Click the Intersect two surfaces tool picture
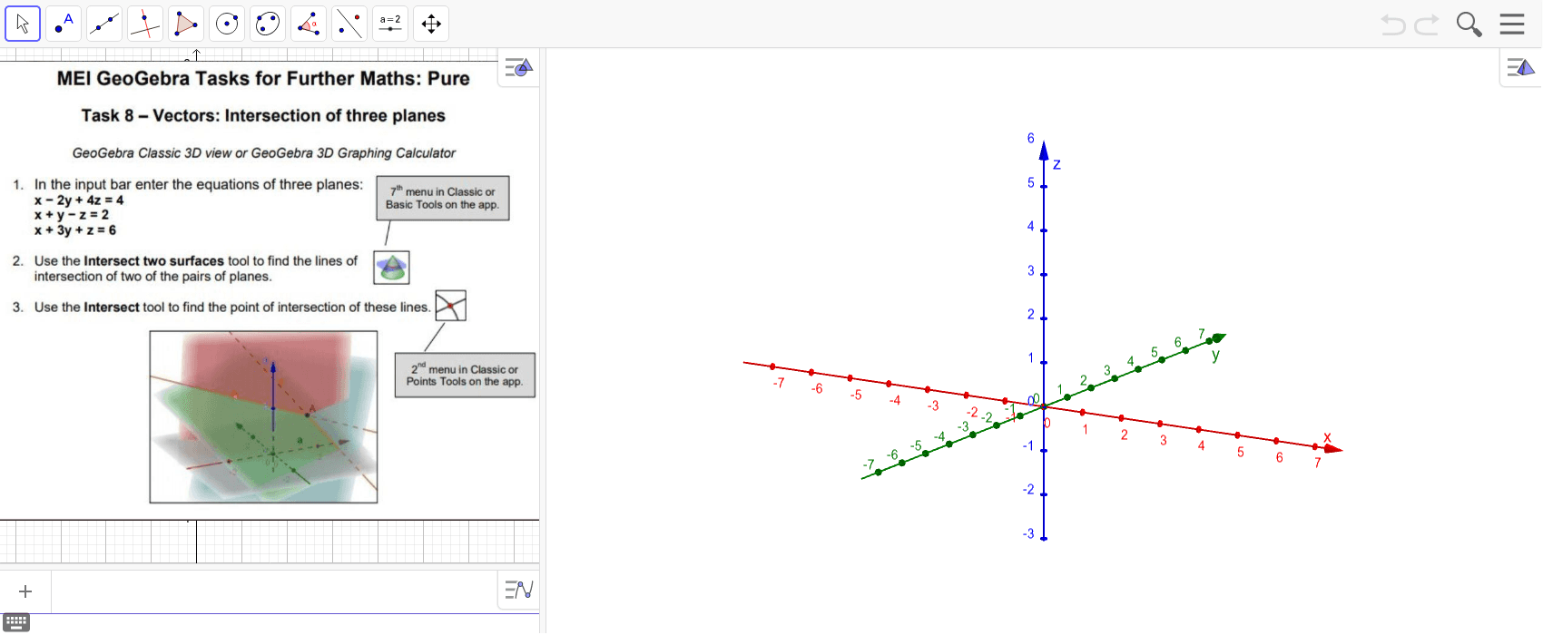Viewport: 1543px width, 635px height. [392, 268]
